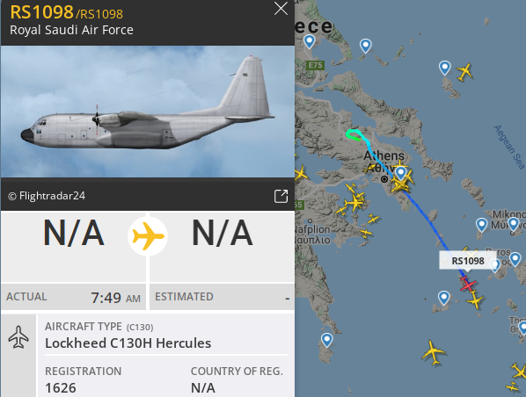Select the aircraft type outline icon
The width and height of the screenshot is (526, 397).
click(18, 336)
